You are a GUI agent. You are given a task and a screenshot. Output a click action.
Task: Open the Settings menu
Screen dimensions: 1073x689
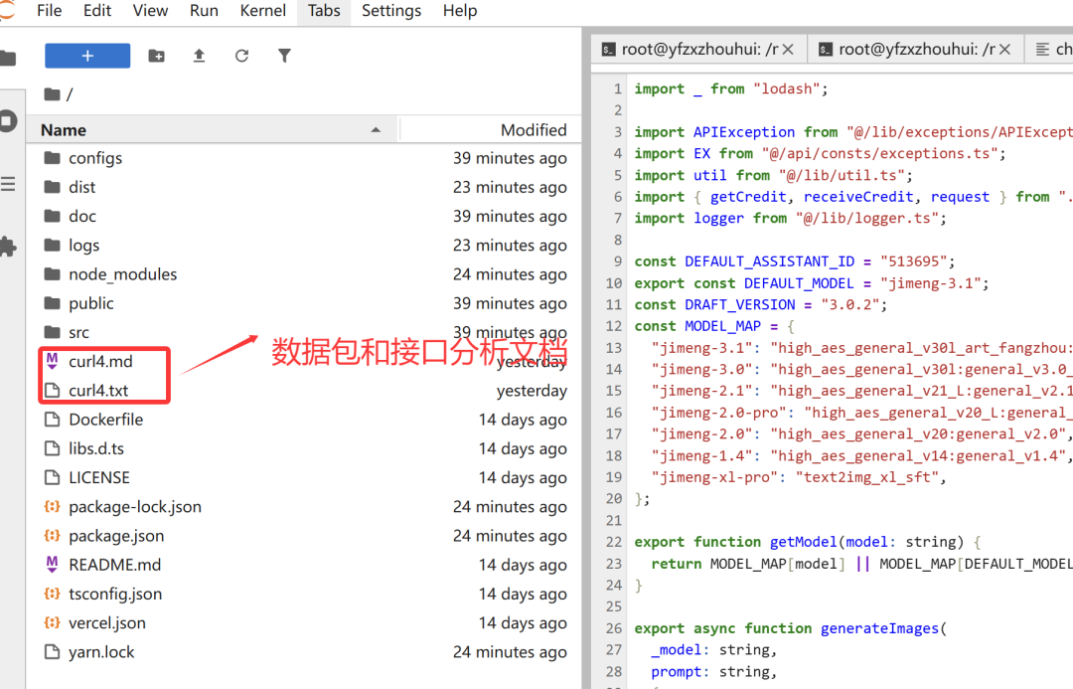pos(391,11)
